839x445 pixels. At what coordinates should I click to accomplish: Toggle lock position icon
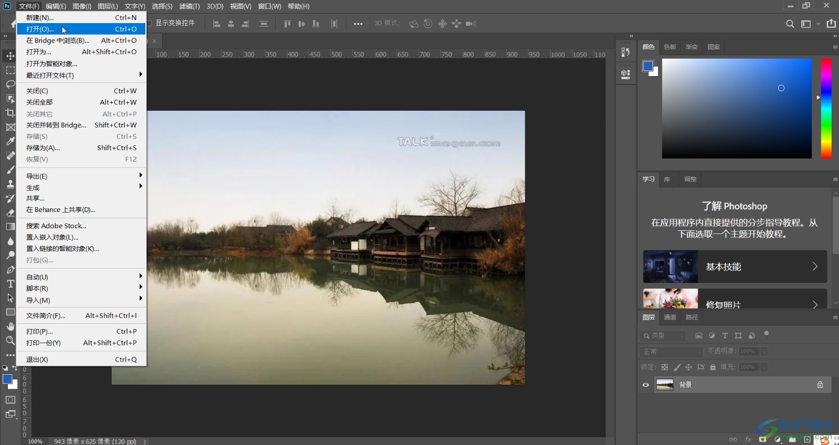pos(689,367)
